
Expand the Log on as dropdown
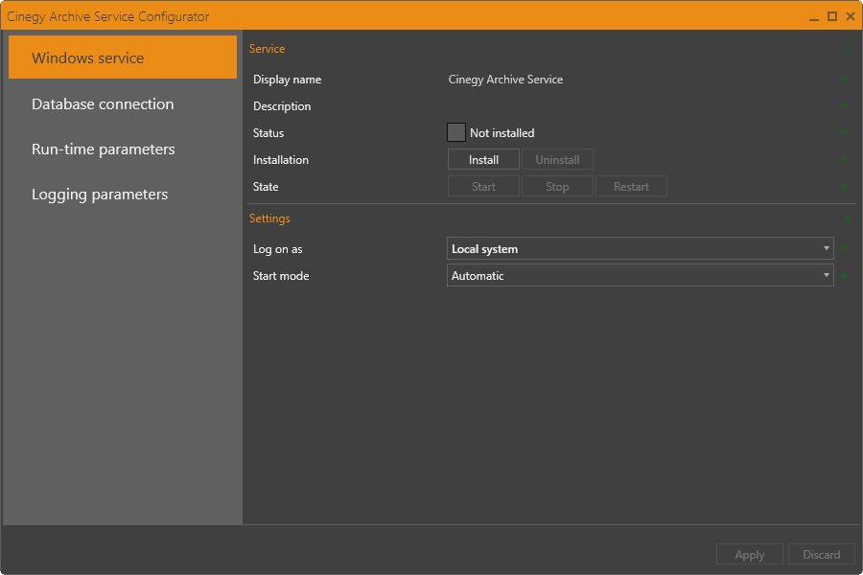(641, 249)
